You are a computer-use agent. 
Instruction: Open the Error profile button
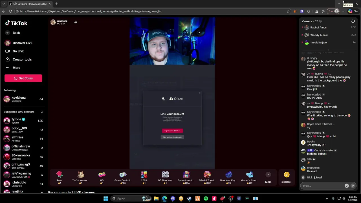tap(333, 11)
